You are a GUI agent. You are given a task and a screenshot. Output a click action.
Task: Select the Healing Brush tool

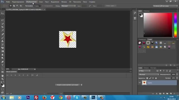click(3, 34)
